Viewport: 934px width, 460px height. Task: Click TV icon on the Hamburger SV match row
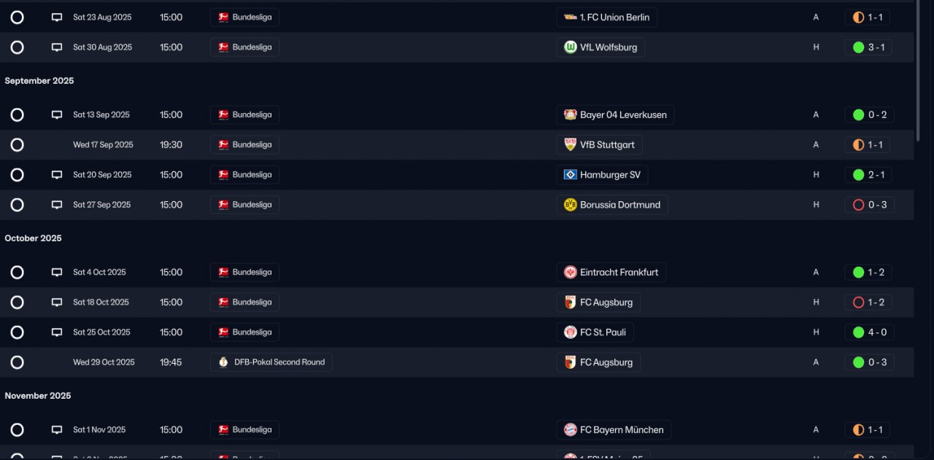coord(57,175)
